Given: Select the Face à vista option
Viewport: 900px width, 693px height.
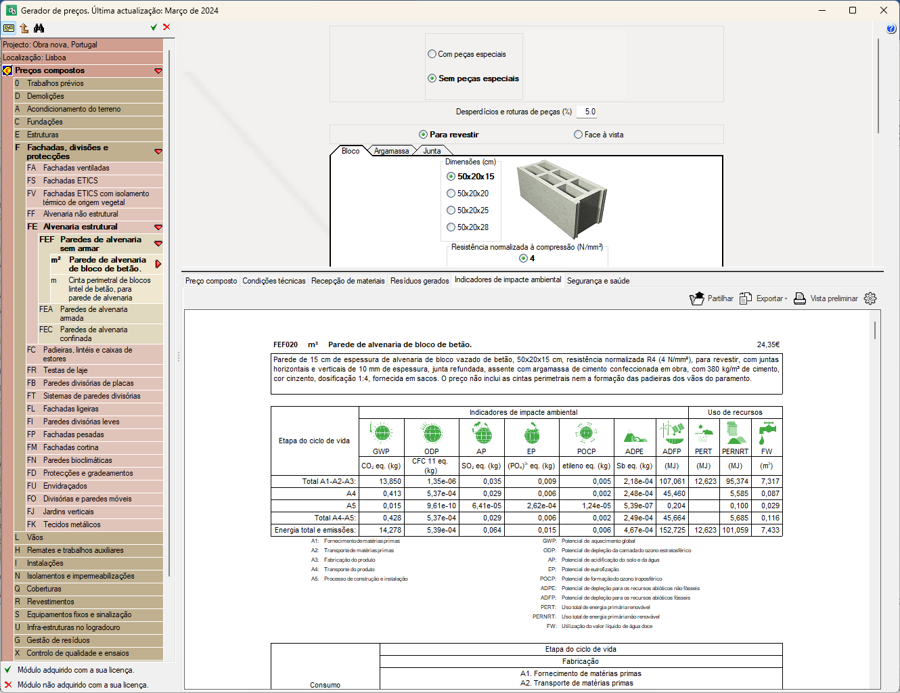Looking at the screenshot, I should [x=579, y=135].
